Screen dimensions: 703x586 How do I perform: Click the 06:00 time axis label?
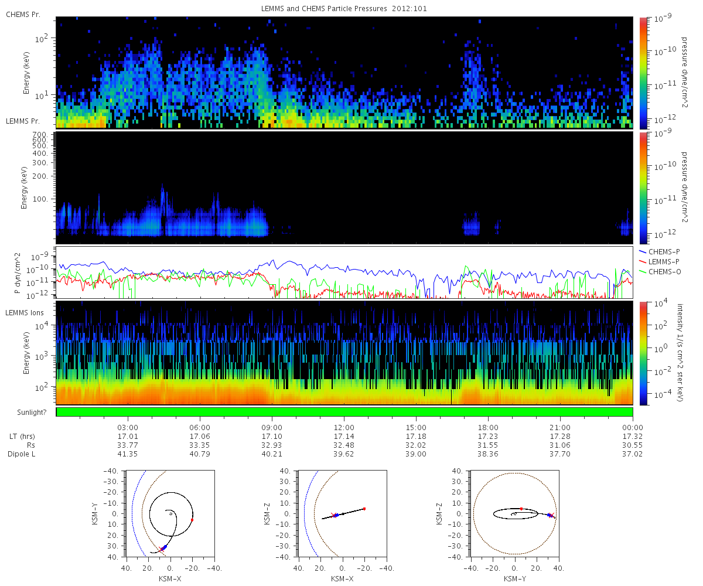coord(200,427)
